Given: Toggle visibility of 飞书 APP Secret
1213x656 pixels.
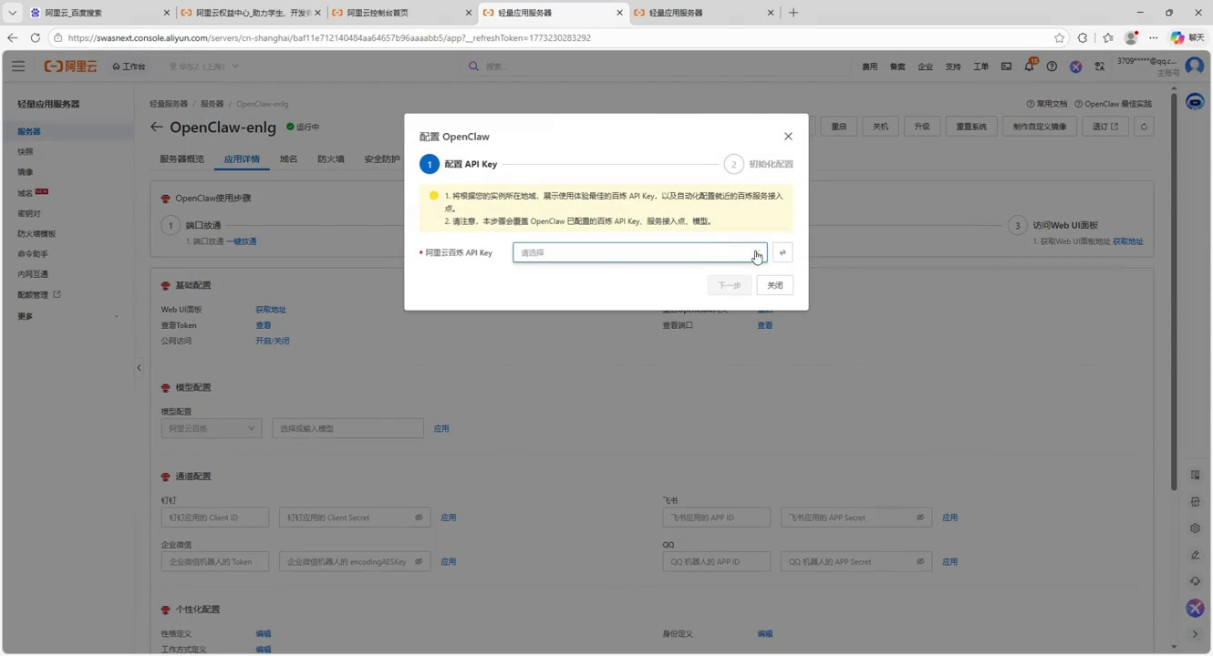Looking at the screenshot, I should (x=920, y=518).
